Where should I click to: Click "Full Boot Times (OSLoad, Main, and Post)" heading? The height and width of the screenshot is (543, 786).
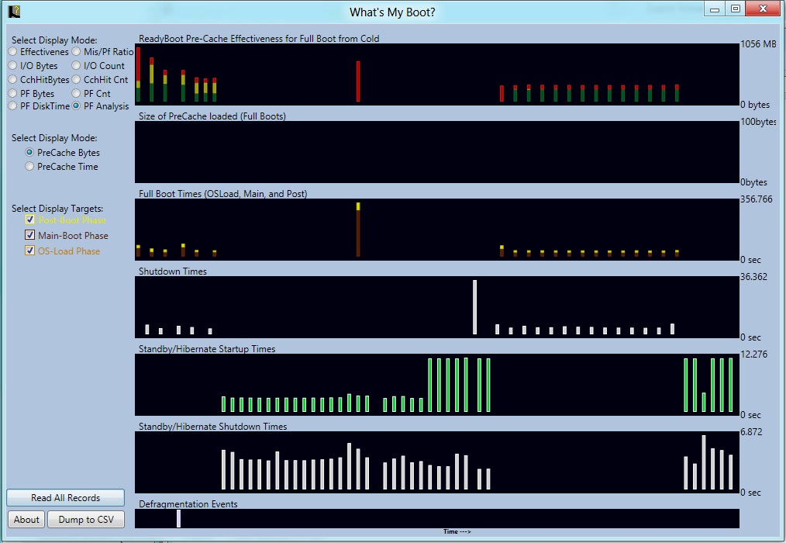(x=223, y=194)
